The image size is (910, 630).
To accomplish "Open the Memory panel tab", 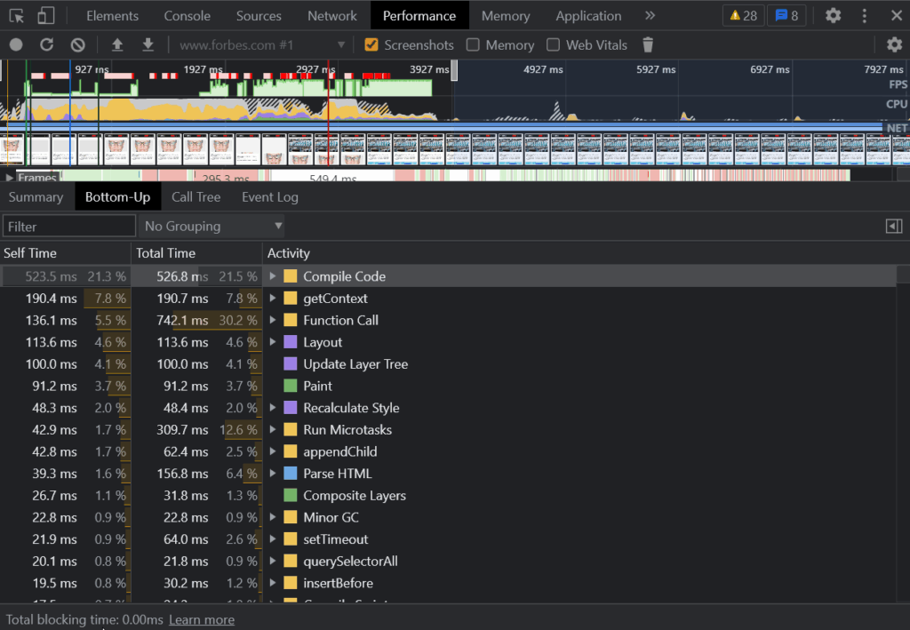I will pyautogui.click(x=505, y=15).
